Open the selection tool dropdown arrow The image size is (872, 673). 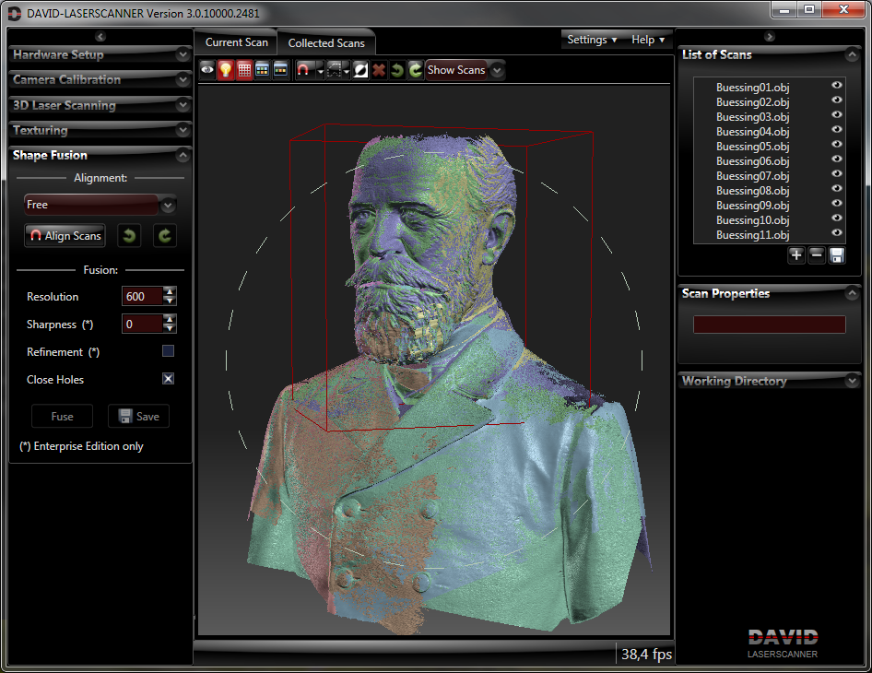(x=347, y=71)
